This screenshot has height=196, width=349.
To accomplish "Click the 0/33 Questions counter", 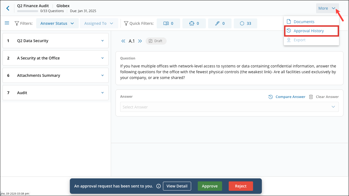I will coord(52,11).
